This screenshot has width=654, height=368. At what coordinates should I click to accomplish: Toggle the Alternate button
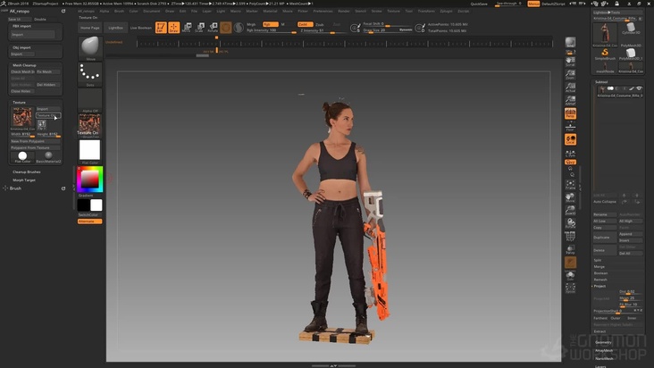[89, 222]
